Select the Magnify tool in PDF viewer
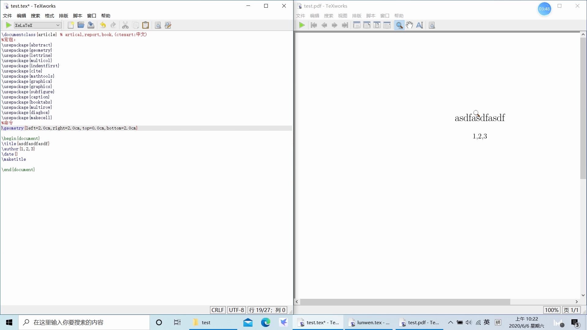 click(x=399, y=25)
